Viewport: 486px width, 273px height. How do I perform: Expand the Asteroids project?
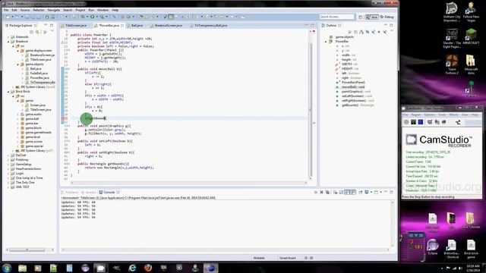coord(8,37)
